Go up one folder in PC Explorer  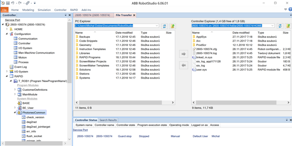(172, 26)
